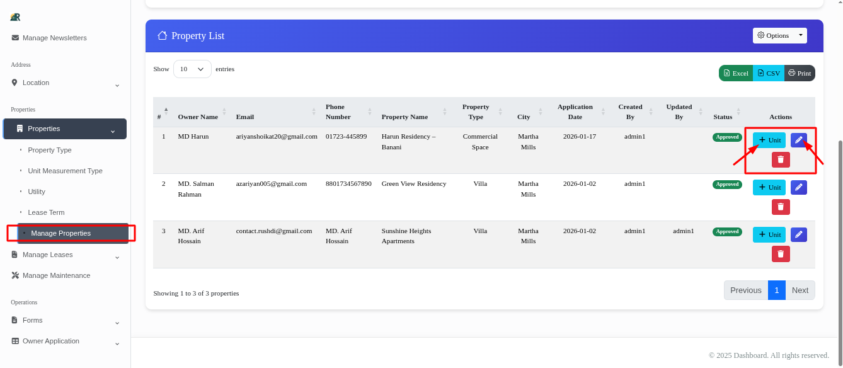Delete the Sunshine Heights Apartments property
The width and height of the screenshot is (843, 368).
781,254
